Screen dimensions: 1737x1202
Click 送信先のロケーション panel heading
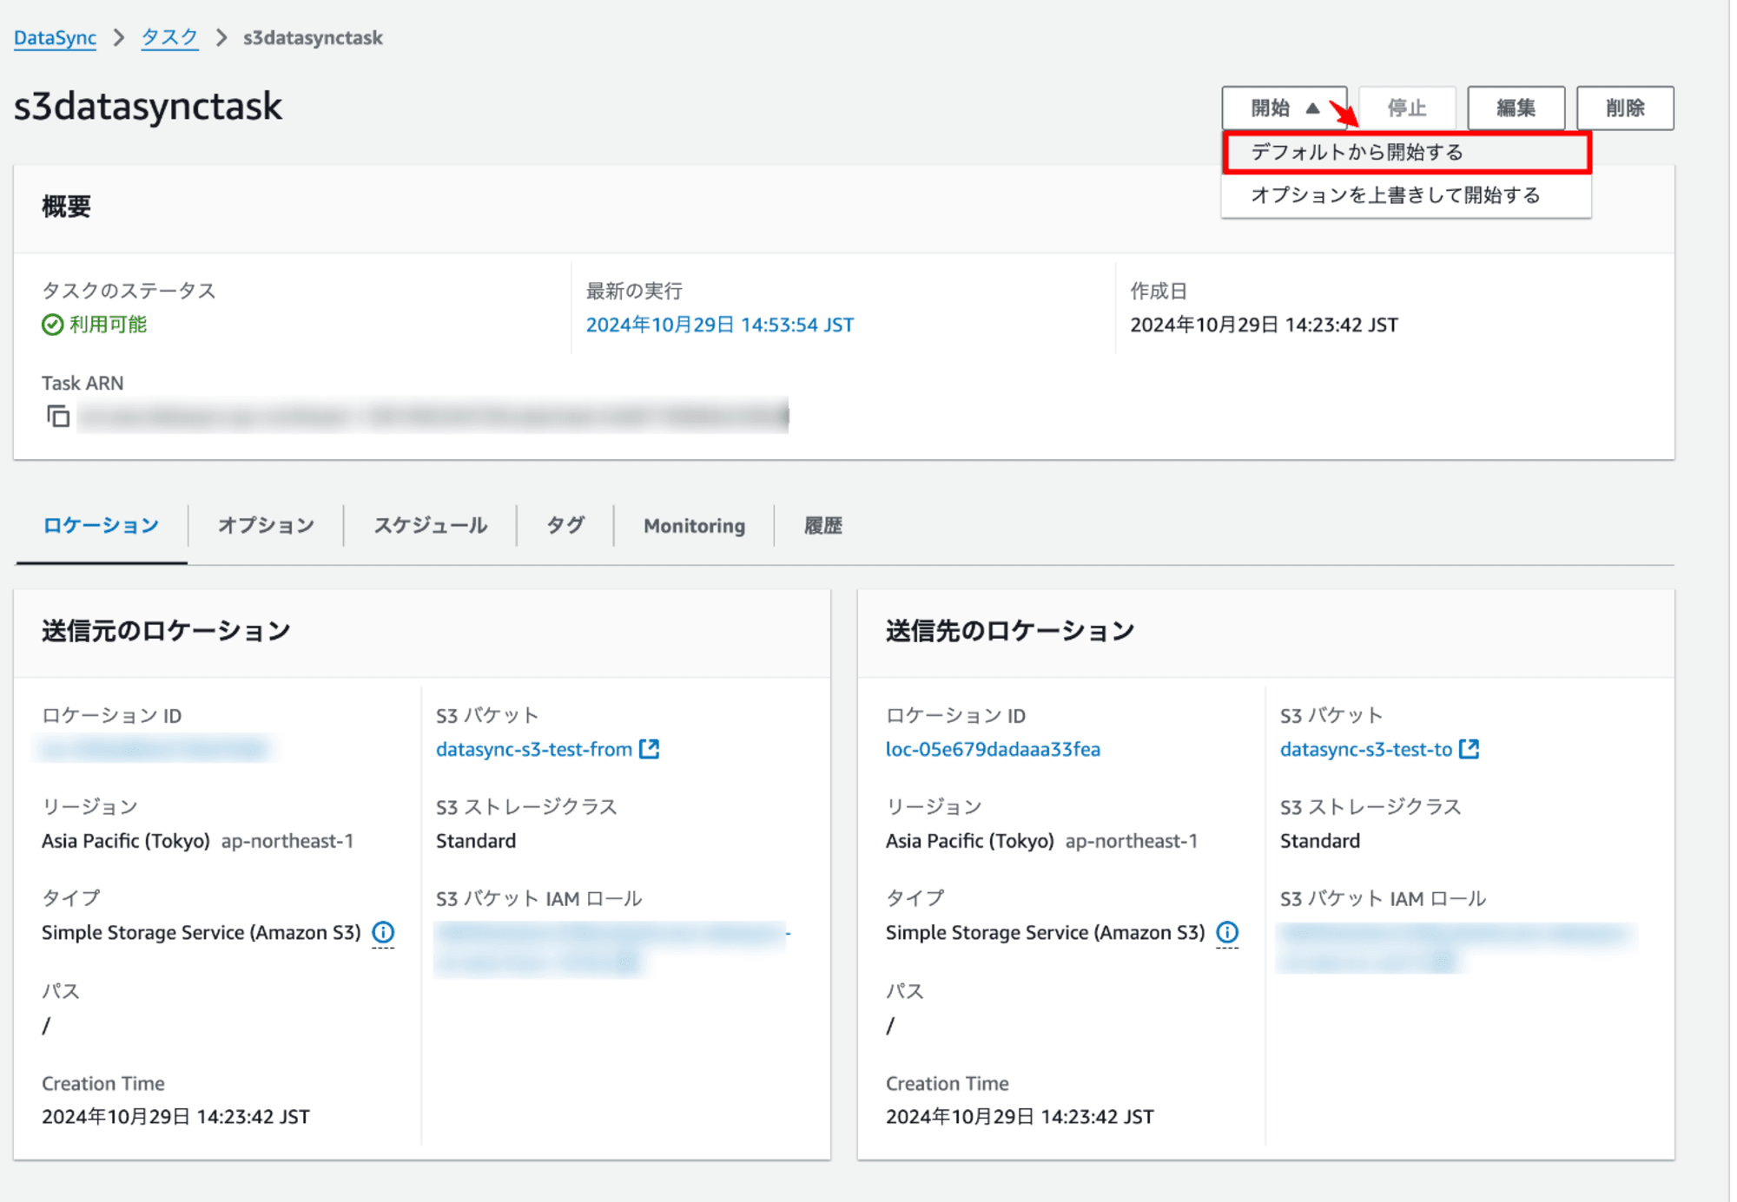point(1010,631)
